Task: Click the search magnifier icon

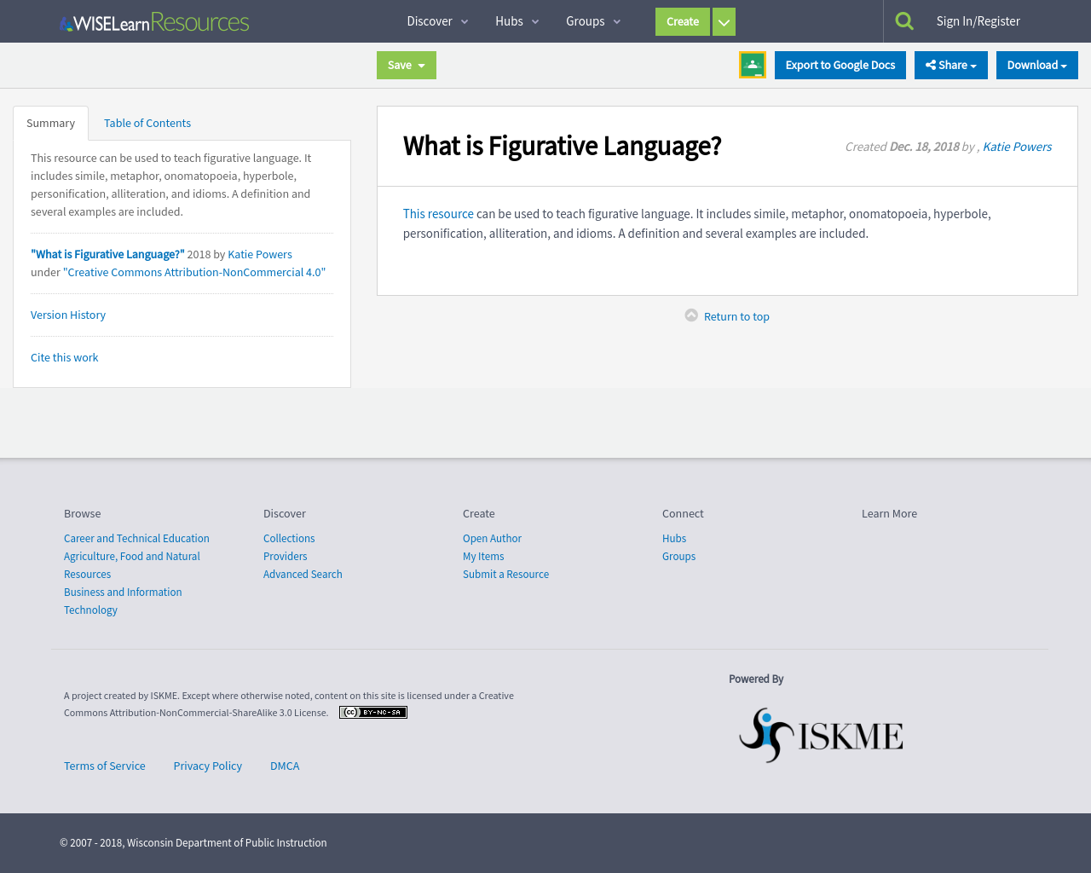Action: 904,21
